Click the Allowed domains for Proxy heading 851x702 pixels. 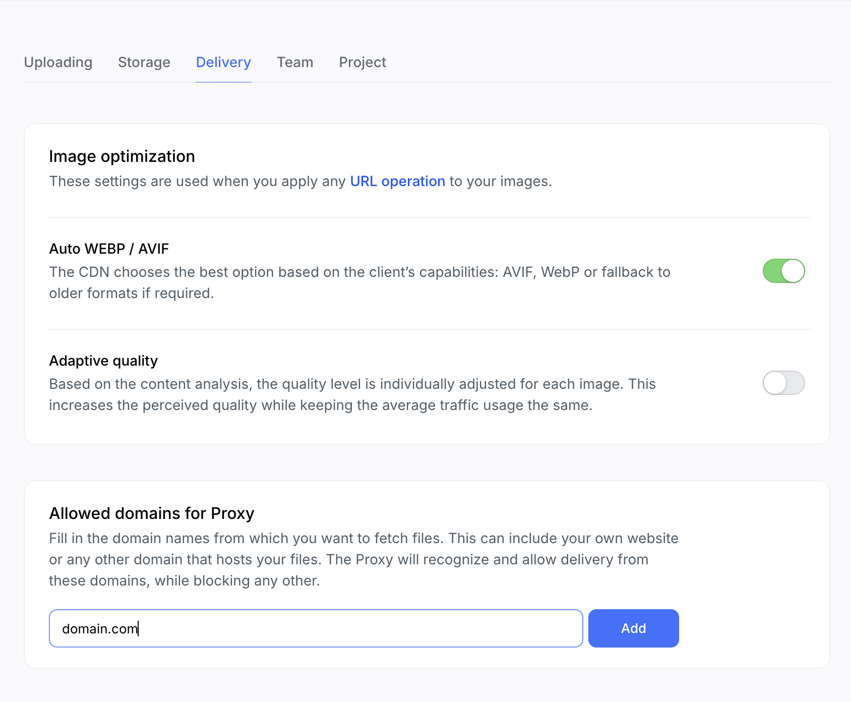coord(151,513)
